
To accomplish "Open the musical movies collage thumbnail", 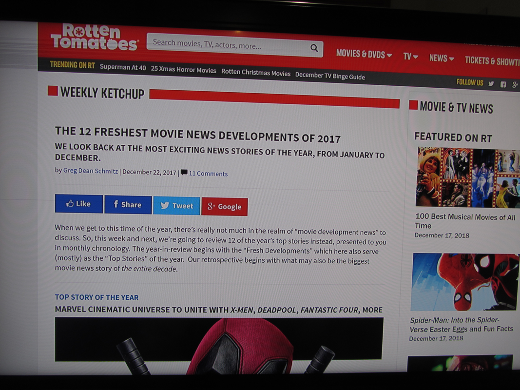I will tap(467, 177).
